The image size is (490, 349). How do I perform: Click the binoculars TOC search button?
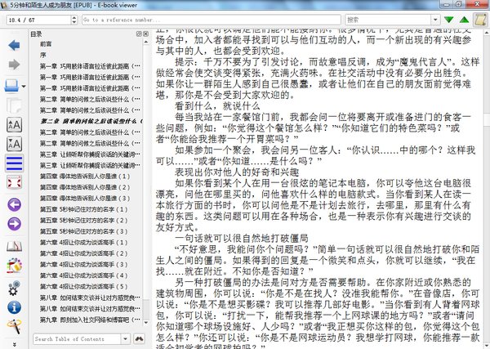coord(139,339)
